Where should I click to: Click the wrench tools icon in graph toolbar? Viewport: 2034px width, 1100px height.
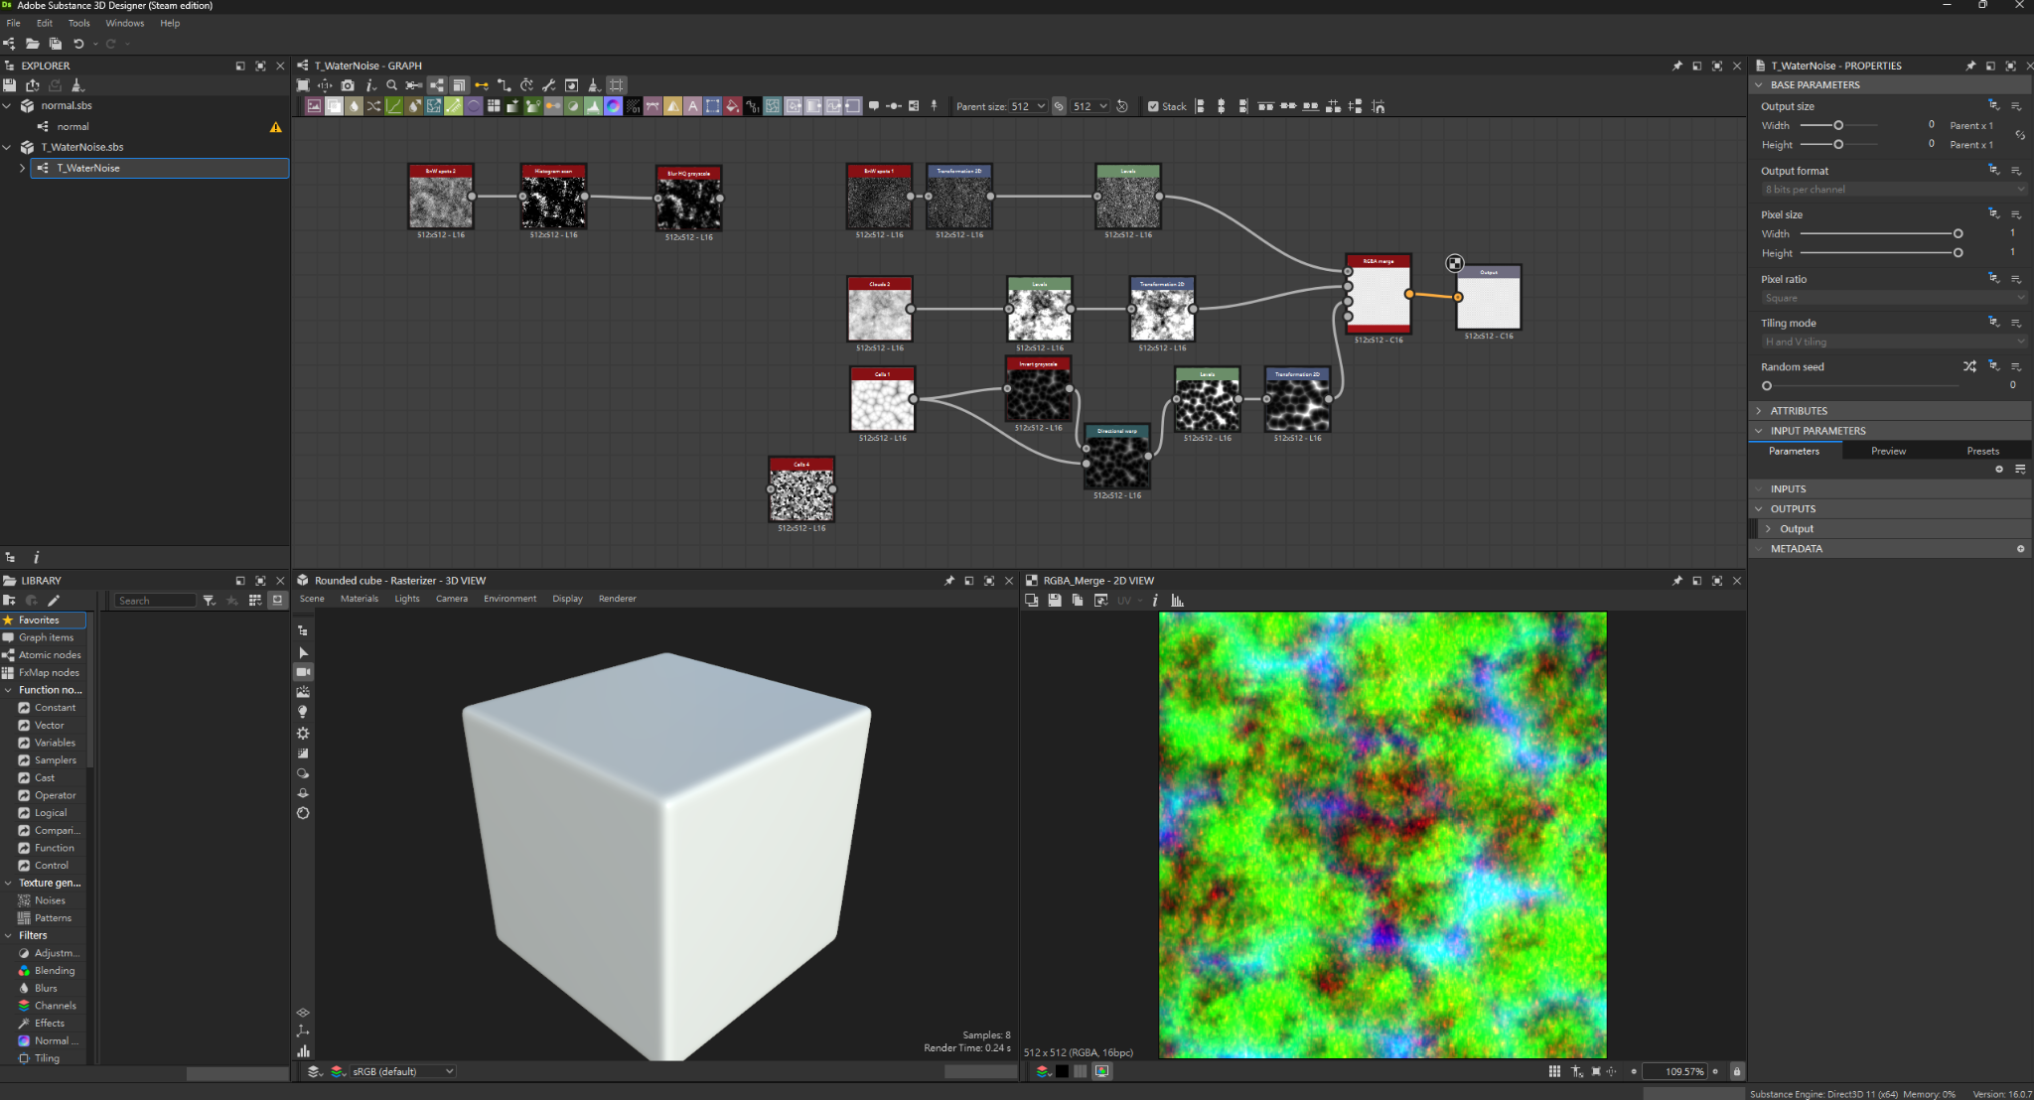tap(548, 85)
